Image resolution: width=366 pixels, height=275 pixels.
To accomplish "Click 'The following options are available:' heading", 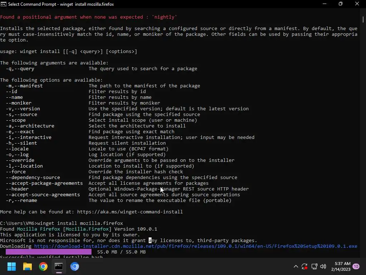I will [x=51, y=80].
